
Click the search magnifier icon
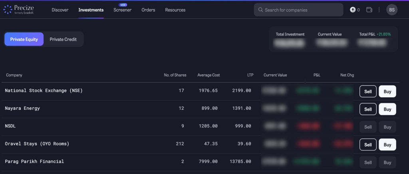[x=260, y=10]
